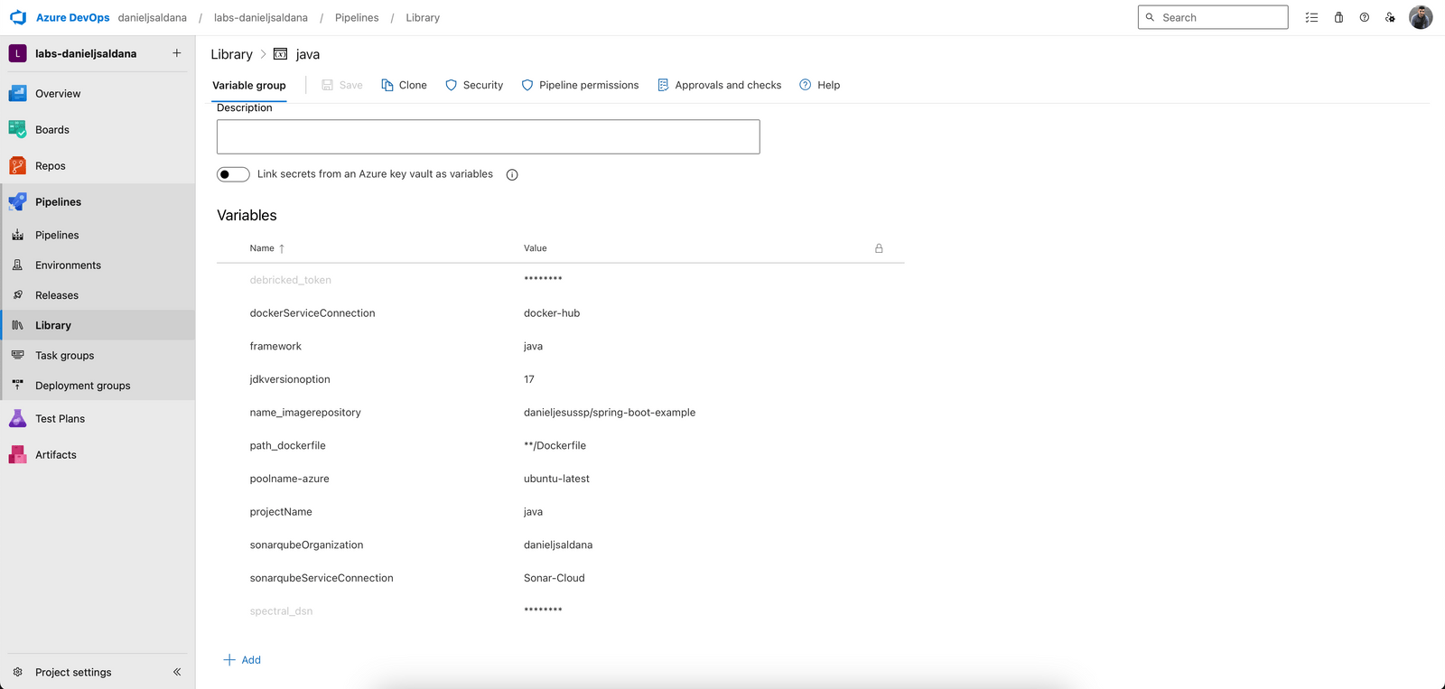Click the Save toolbar button
Image resolution: width=1445 pixels, height=689 pixels.
tap(342, 85)
